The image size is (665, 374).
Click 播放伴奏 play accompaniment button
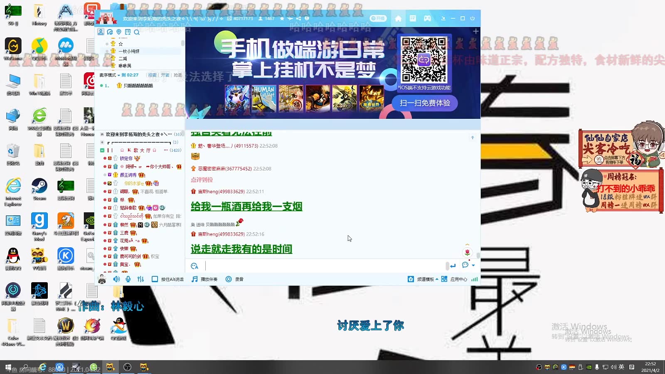(x=204, y=279)
